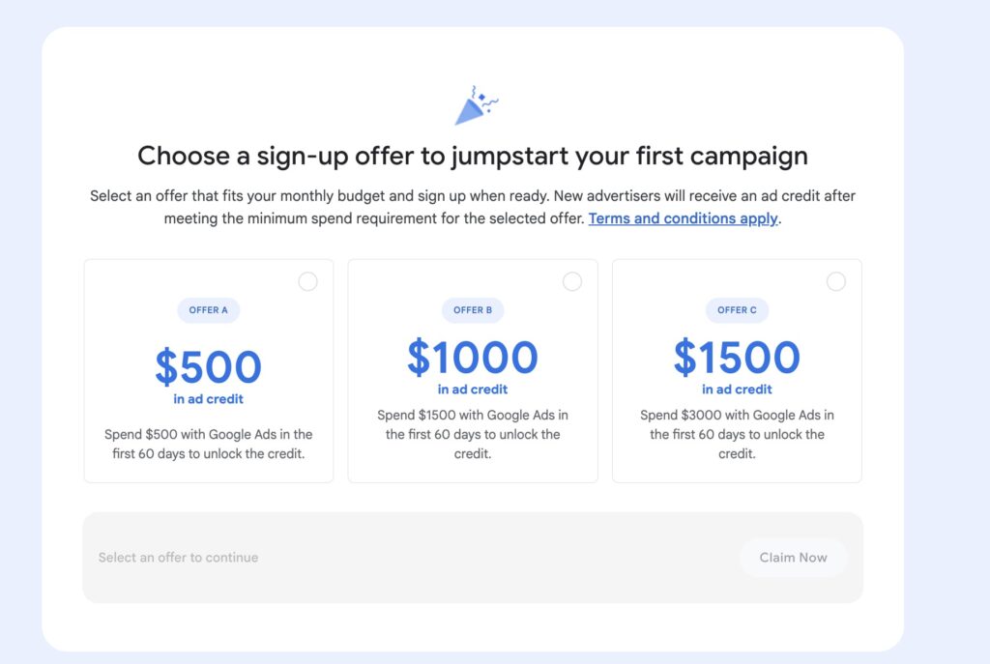Click the "Choose a sign-up offer" heading
This screenshot has width=990, height=664.
pyautogui.click(x=473, y=156)
